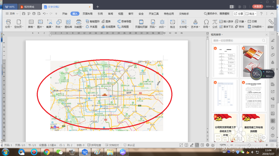Viewport: 279px width, 156px height.
Task: Open 公司党支部党建工作 template thumbnail
Action: 225,128
